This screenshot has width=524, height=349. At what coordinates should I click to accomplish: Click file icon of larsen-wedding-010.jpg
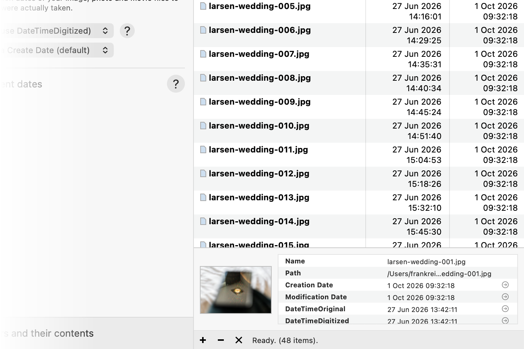tap(203, 126)
